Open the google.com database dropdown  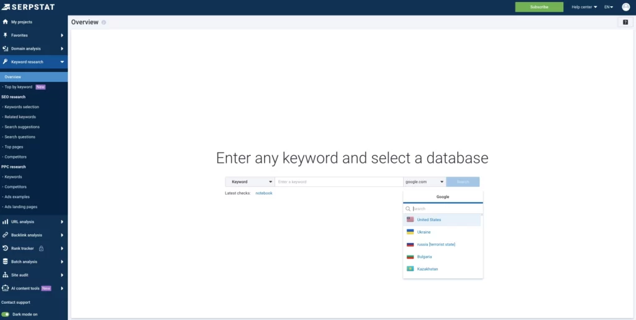pyautogui.click(x=424, y=181)
